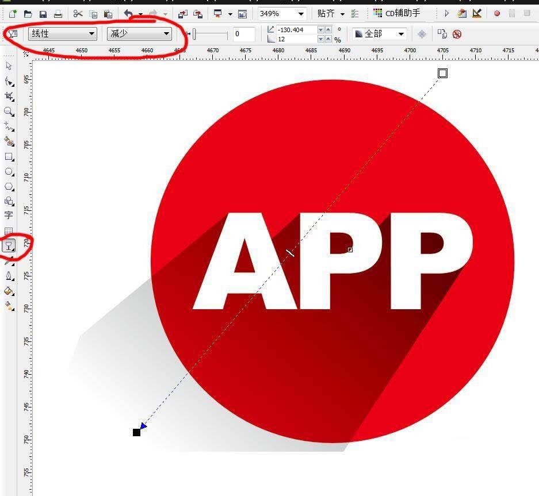Select the Rectangle tool

click(9, 156)
